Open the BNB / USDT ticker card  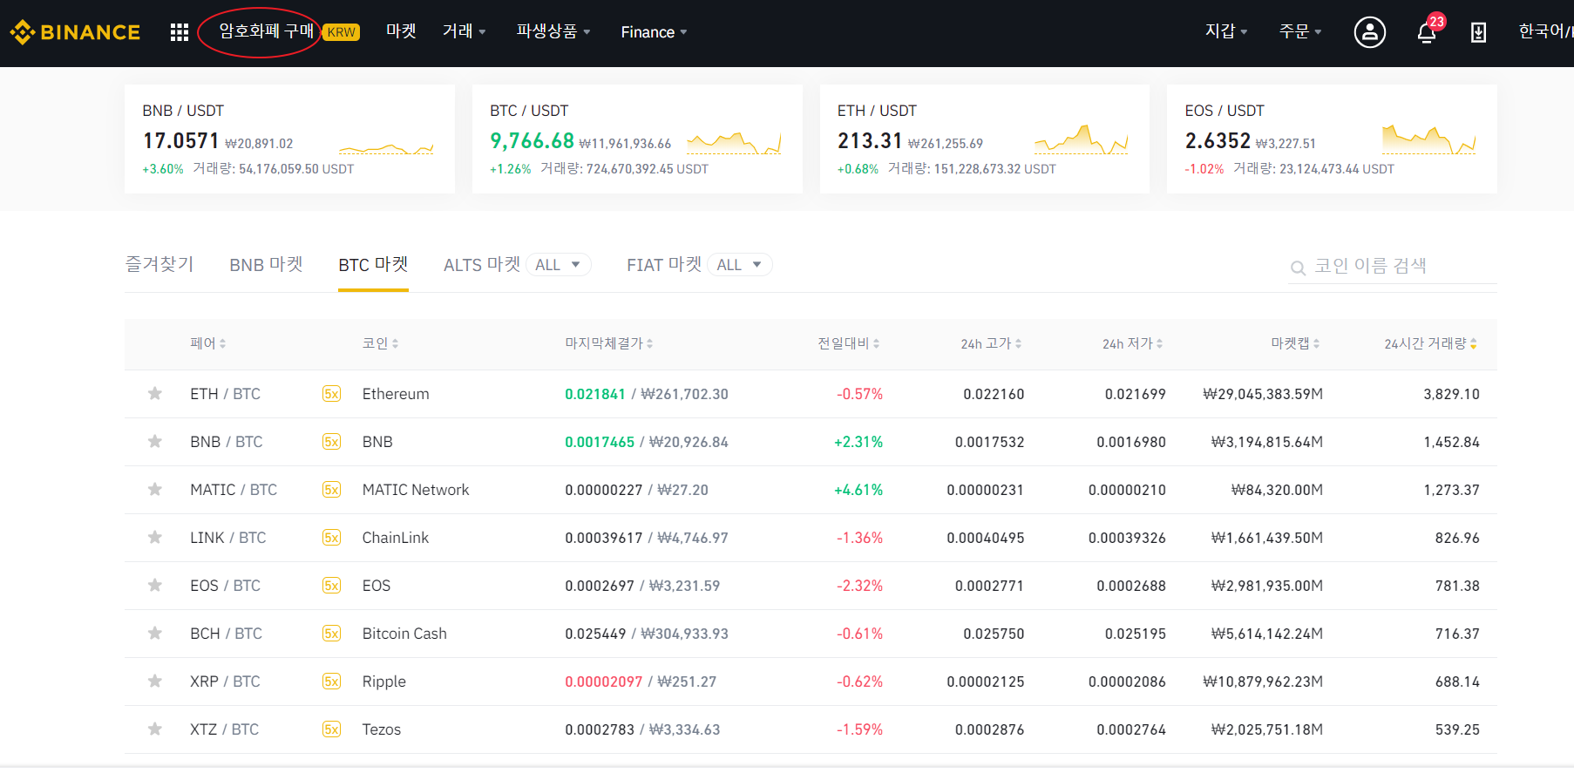pyautogui.click(x=289, y=139)
